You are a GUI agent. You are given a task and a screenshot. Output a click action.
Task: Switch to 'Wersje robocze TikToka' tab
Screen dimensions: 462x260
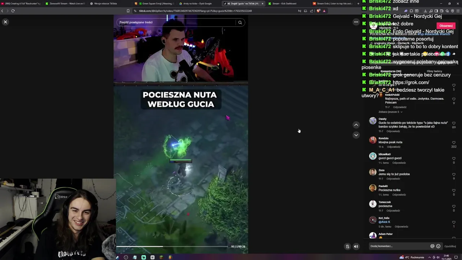tap(105, 4)
